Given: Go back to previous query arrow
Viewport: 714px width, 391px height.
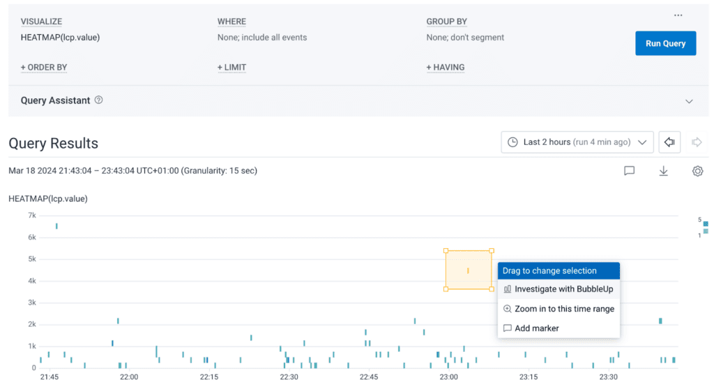Looking at the screenshot, I should pyautogui.click(x=669, y=142).
